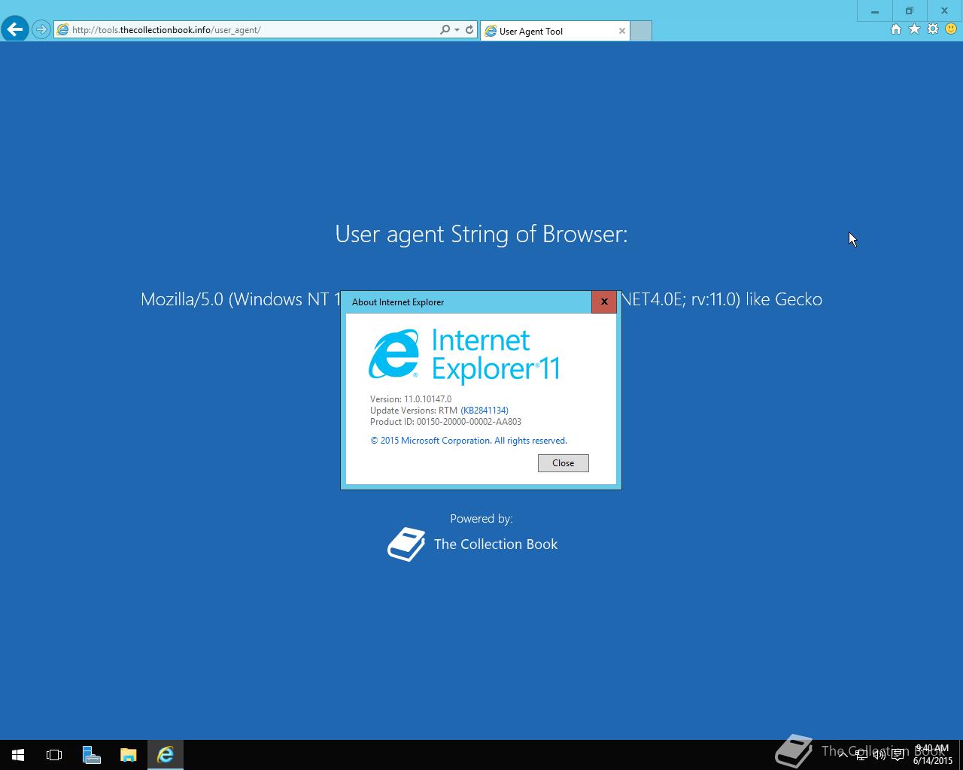Image resolution: width=963 pixels, height=770 pixels.
Task: Click the Version 11.0.10147.0 text
Action: (411, 399)
